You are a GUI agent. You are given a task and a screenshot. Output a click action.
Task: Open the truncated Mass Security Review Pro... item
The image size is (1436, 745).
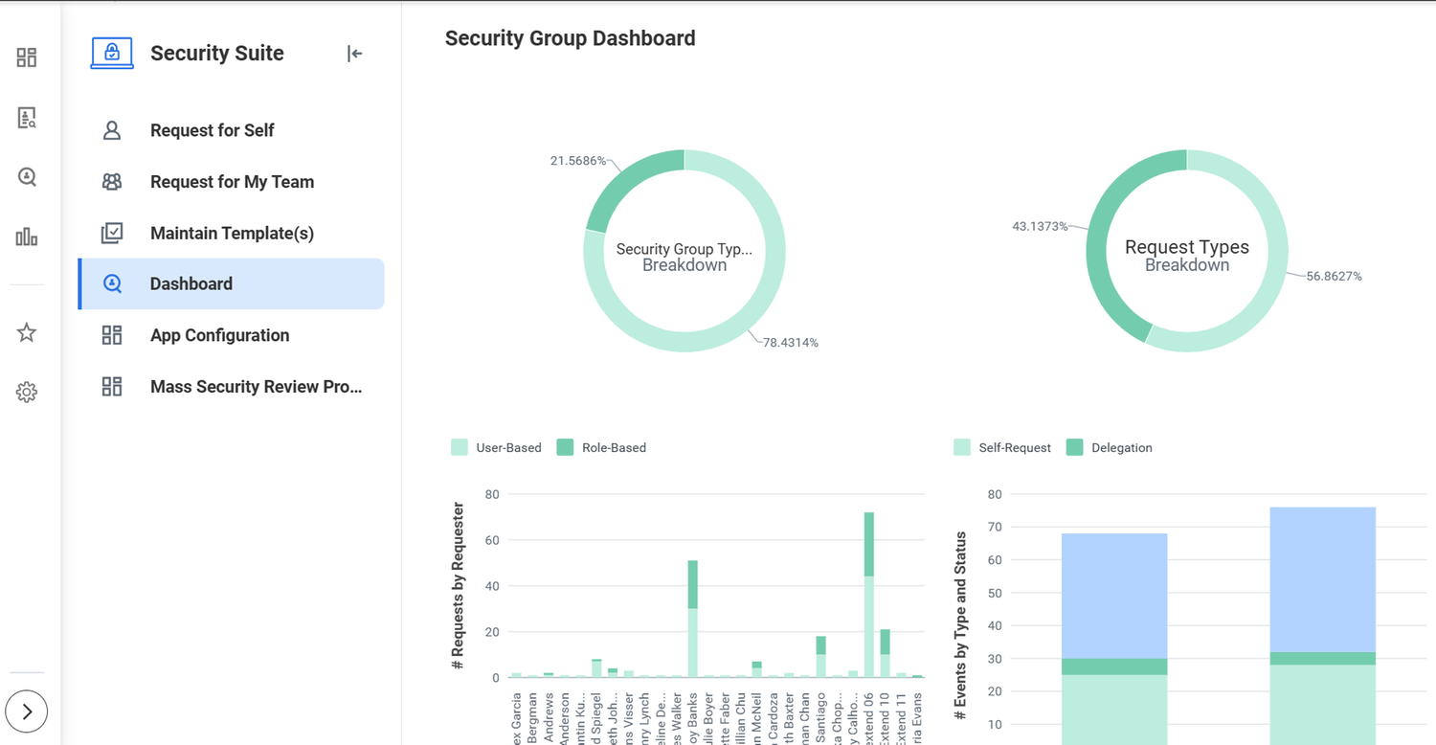pyautogui.click(x=256, y=386)
